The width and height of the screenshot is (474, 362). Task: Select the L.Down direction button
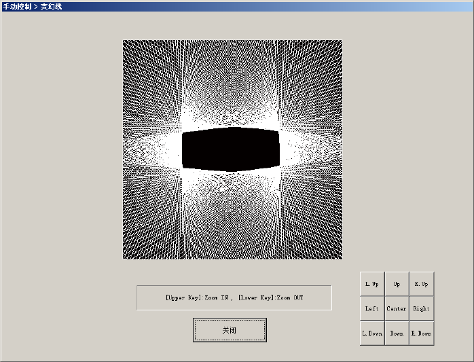[x=372, y=333]
